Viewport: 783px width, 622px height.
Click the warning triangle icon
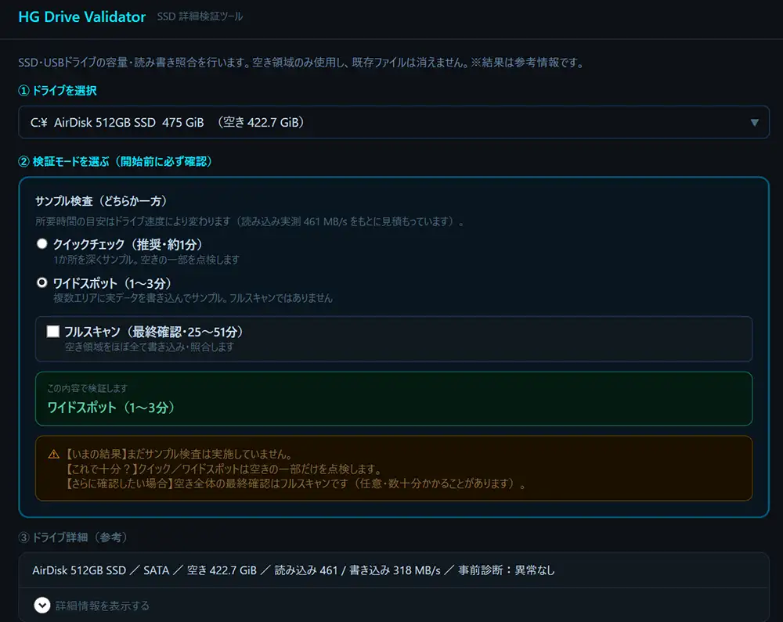coord(53,455)
